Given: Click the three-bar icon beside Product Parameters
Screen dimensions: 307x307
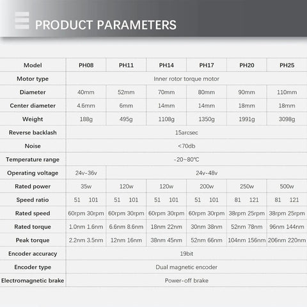Looking at the screenshot, I should pos(22,20).
